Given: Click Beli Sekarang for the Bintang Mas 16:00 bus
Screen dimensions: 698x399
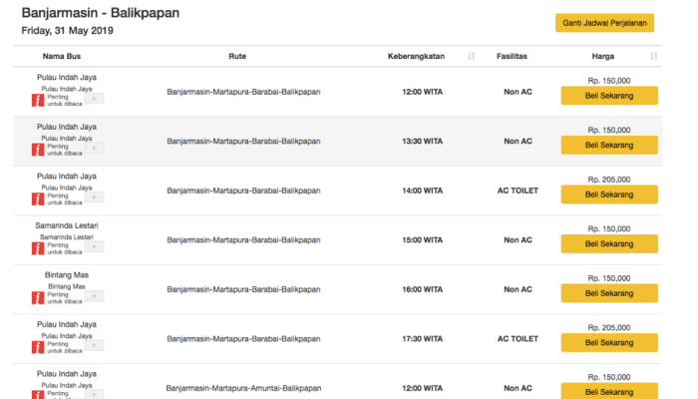Looking at the screenshot, I should click(609, 293).
